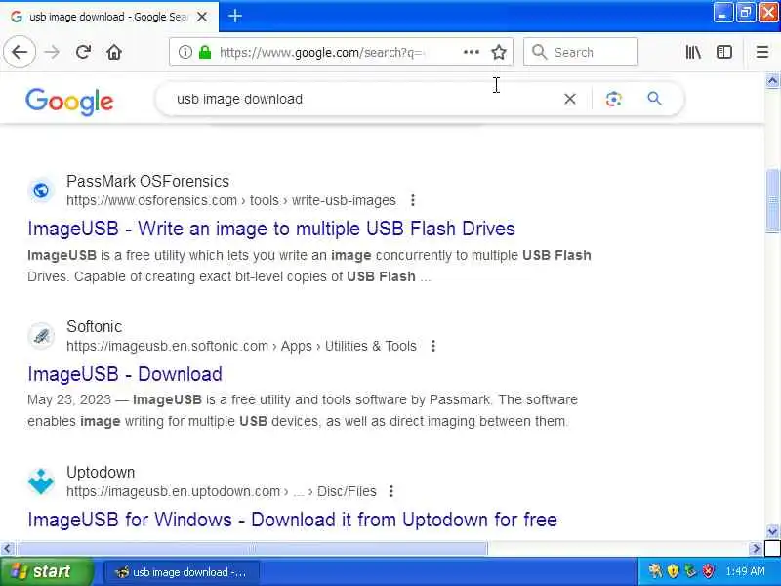Click the red shield security tray icon

708,571
